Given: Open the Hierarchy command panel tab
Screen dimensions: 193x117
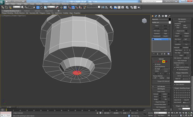Looking at the screenshot, I should [159, 16].
